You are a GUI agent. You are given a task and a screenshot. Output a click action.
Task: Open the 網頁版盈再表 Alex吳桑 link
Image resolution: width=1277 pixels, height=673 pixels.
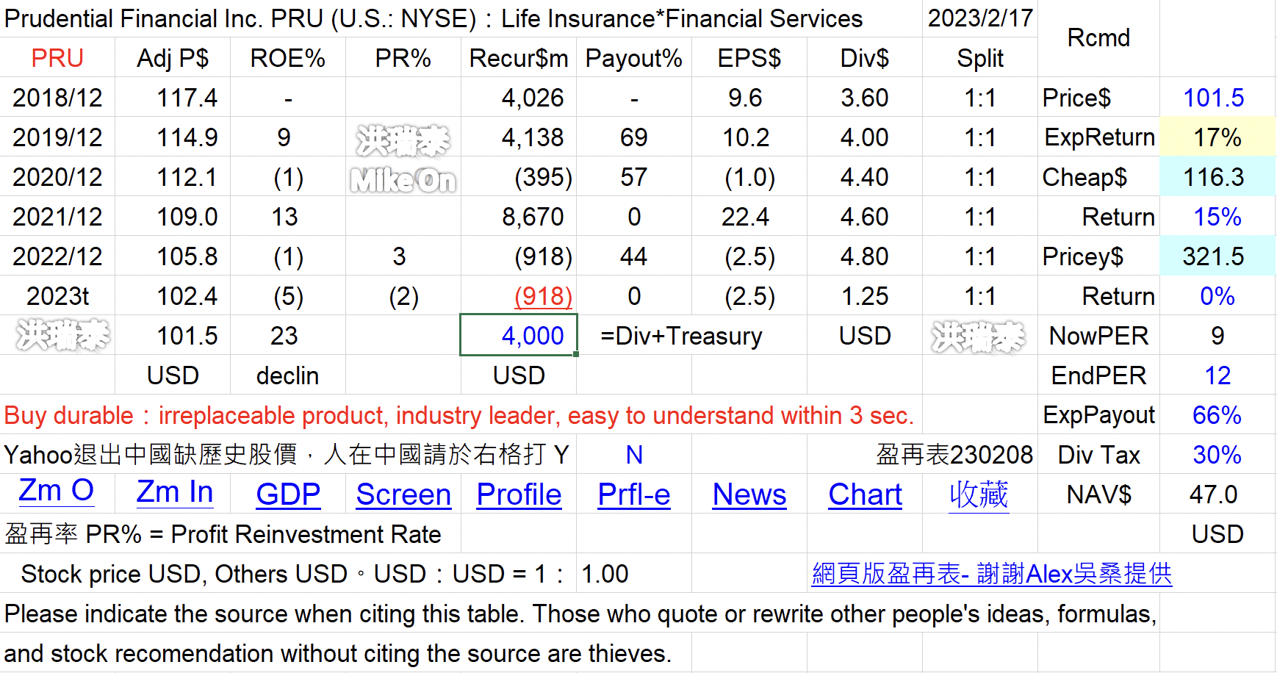(x=991, y=573)
